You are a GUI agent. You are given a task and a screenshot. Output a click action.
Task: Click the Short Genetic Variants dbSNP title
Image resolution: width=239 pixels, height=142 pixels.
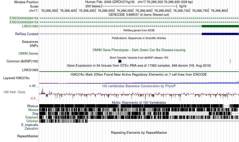coord(139,58)
